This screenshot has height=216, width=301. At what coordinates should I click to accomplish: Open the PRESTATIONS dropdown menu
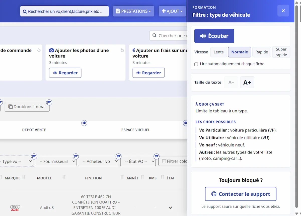[x=133, y=11]
